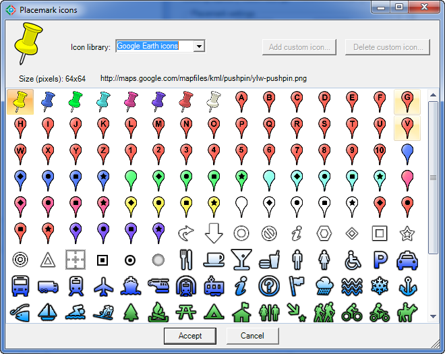Choose the parking P icon

pos(380,259)
